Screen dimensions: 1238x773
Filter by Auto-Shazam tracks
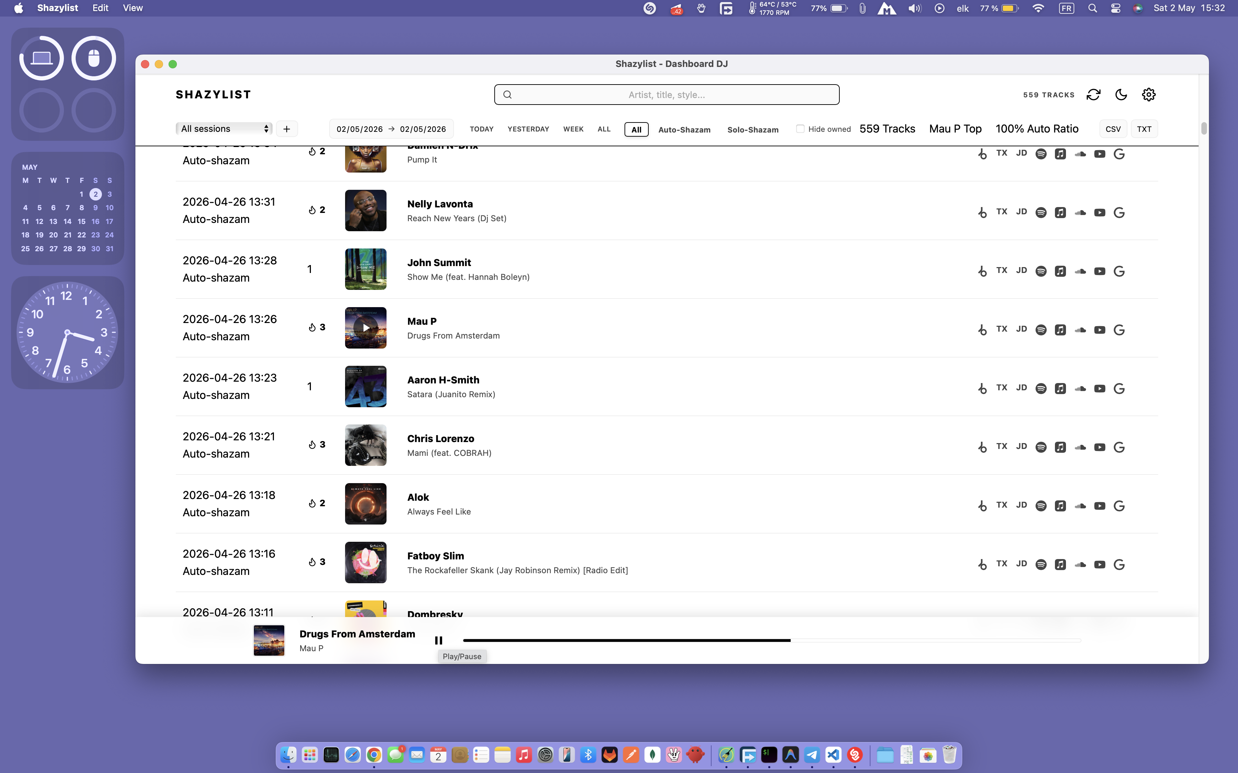pos(684,130)
